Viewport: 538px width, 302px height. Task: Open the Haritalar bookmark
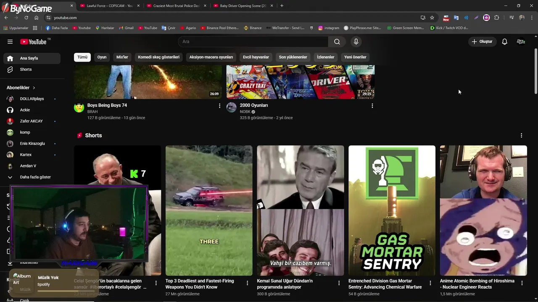click(x=105, y=28)
